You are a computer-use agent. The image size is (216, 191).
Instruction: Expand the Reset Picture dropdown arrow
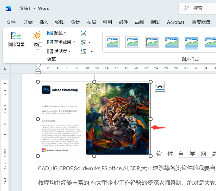coord(92,52)
